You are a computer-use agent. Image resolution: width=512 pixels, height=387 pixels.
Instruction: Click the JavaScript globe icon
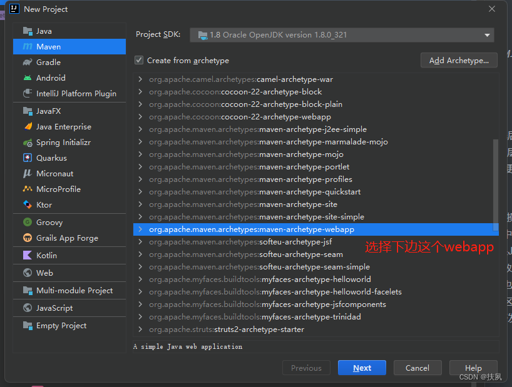coord(28,308)
